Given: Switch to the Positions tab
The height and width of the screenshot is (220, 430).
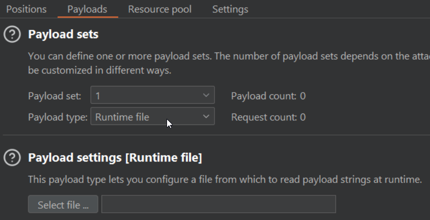Looking at the screenshot, I should (26, 9).
